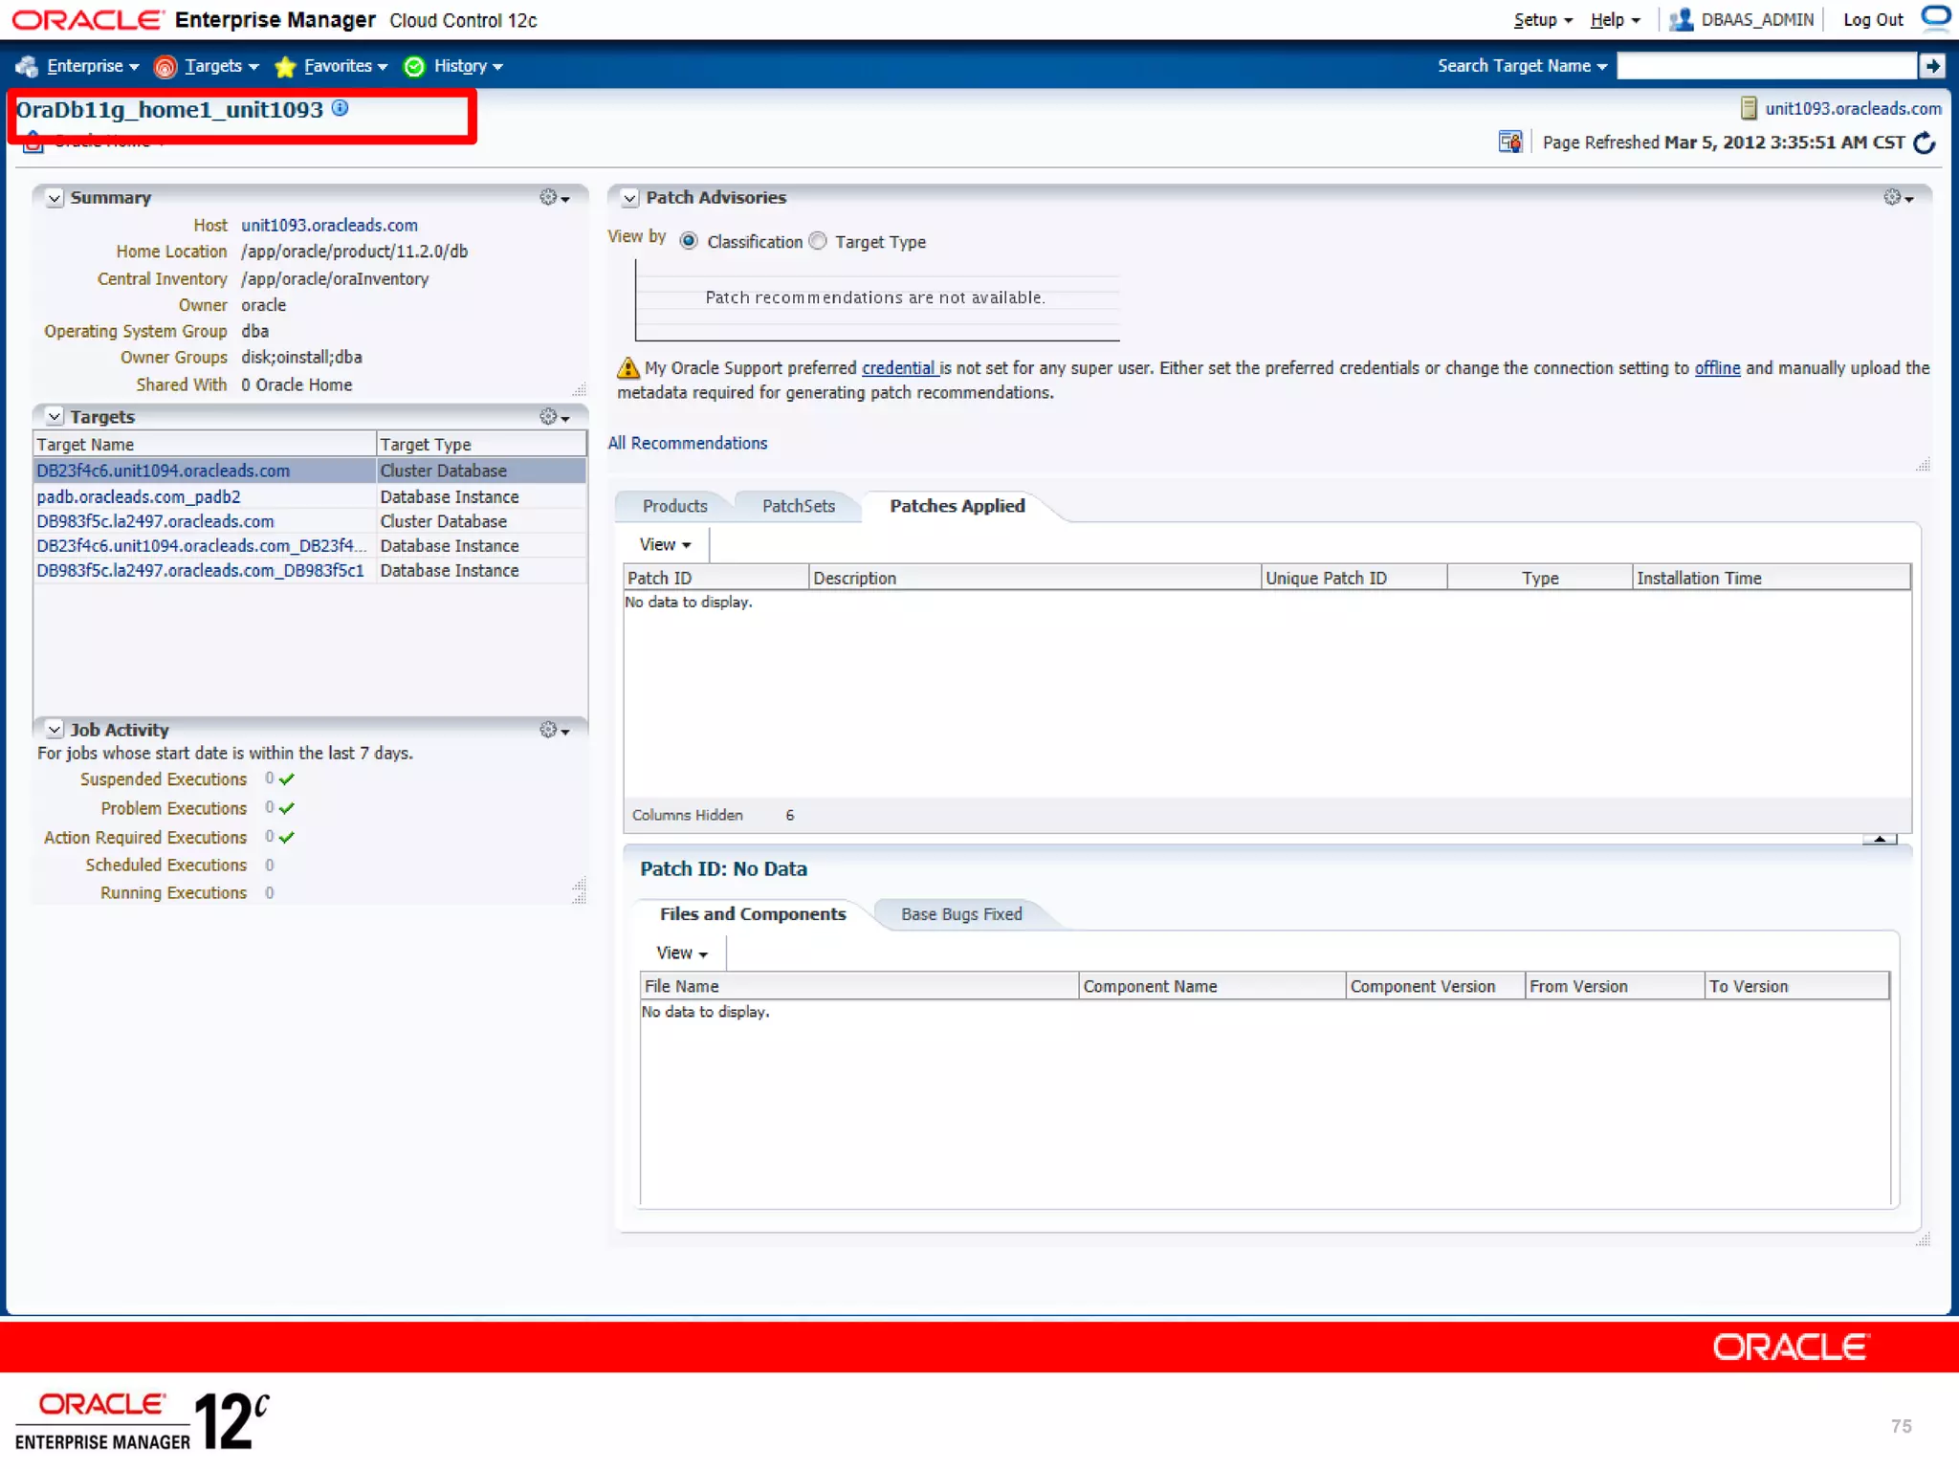This screenshot has height=1469, width=1959.
Task: Collapse the Job Activity section
Action: pos(55,730)
